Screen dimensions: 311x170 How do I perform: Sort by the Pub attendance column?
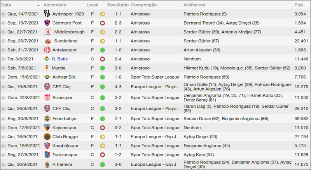(x=299, y=5)
